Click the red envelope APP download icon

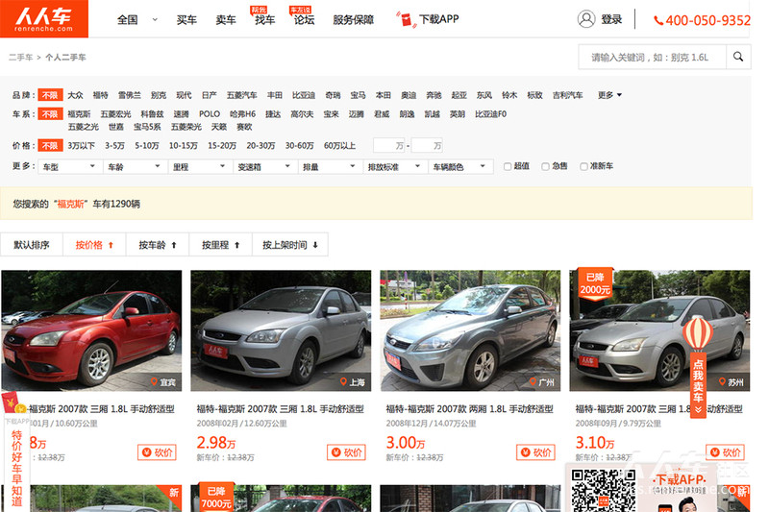click(x=406, y=19)
